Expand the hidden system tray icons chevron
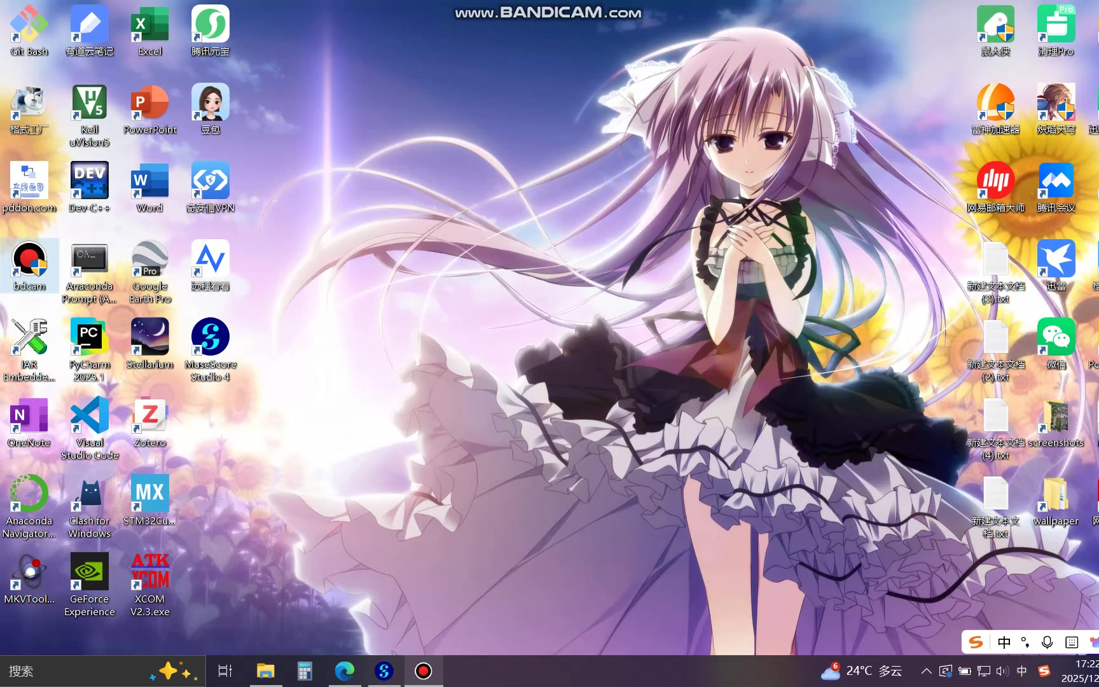 (x=927, y=671)
